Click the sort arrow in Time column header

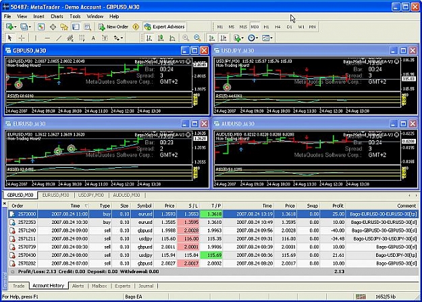pos(86,206)
